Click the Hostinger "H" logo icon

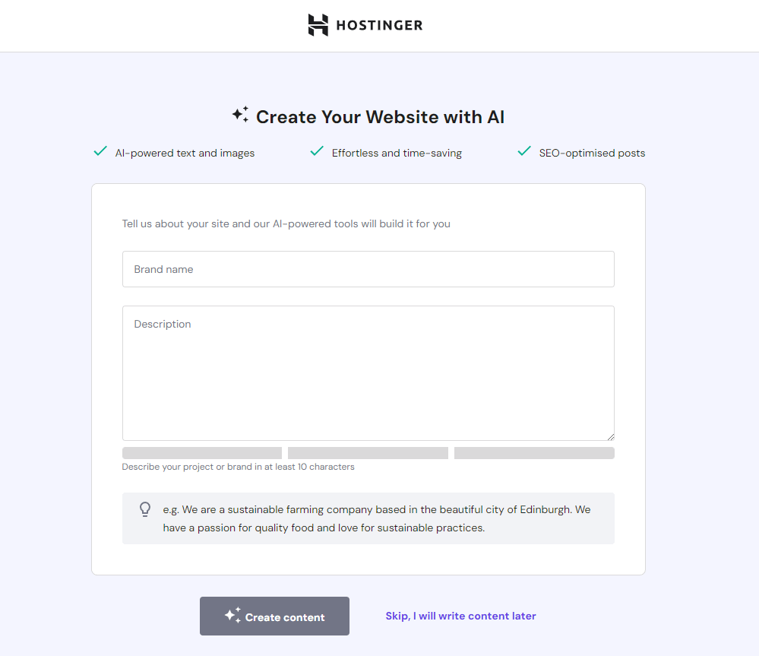pyautogui.click(x=317, y=24)
